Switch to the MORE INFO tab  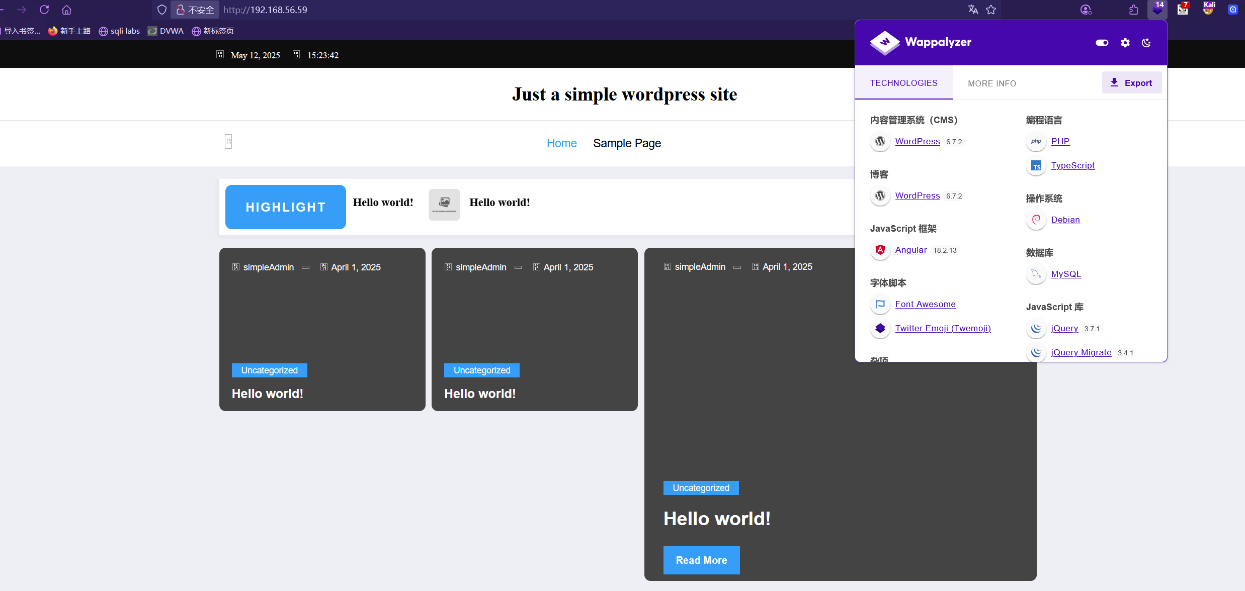point(992,83)
